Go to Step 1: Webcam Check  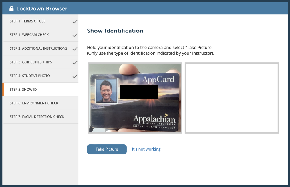point(40,35)
